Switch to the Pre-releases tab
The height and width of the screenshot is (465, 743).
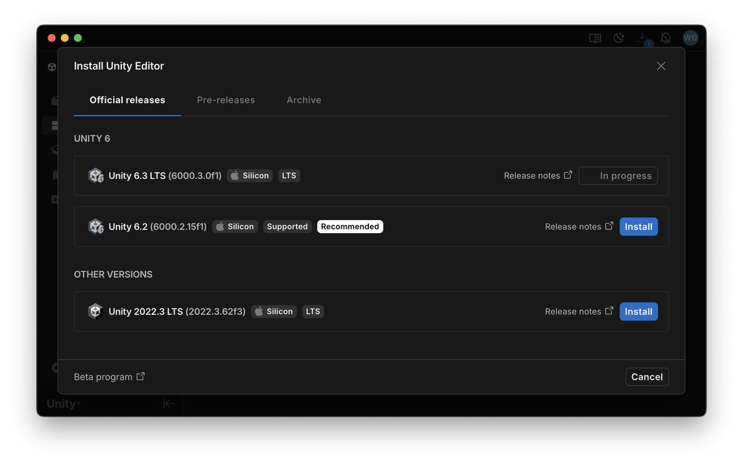coord(226,100)
